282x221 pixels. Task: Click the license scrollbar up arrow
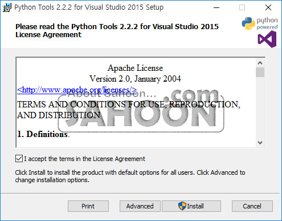pyautogui.click(x=260, y=63)
